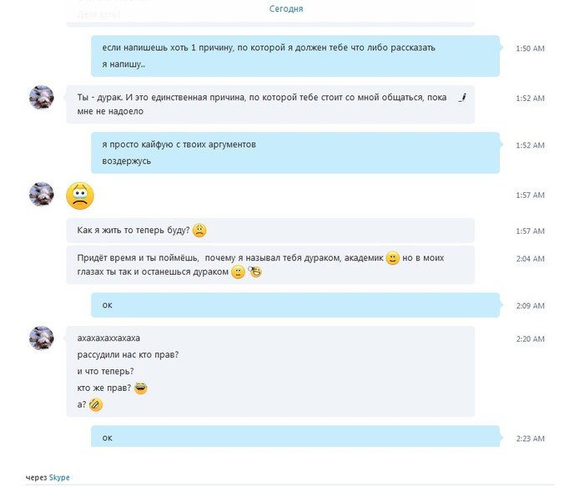
Task: Click the sad emoticon after 'буду?'
Action: click(x=199, y=231)
